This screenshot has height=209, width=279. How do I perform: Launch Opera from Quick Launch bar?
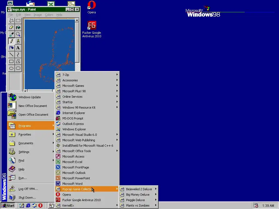41,206
